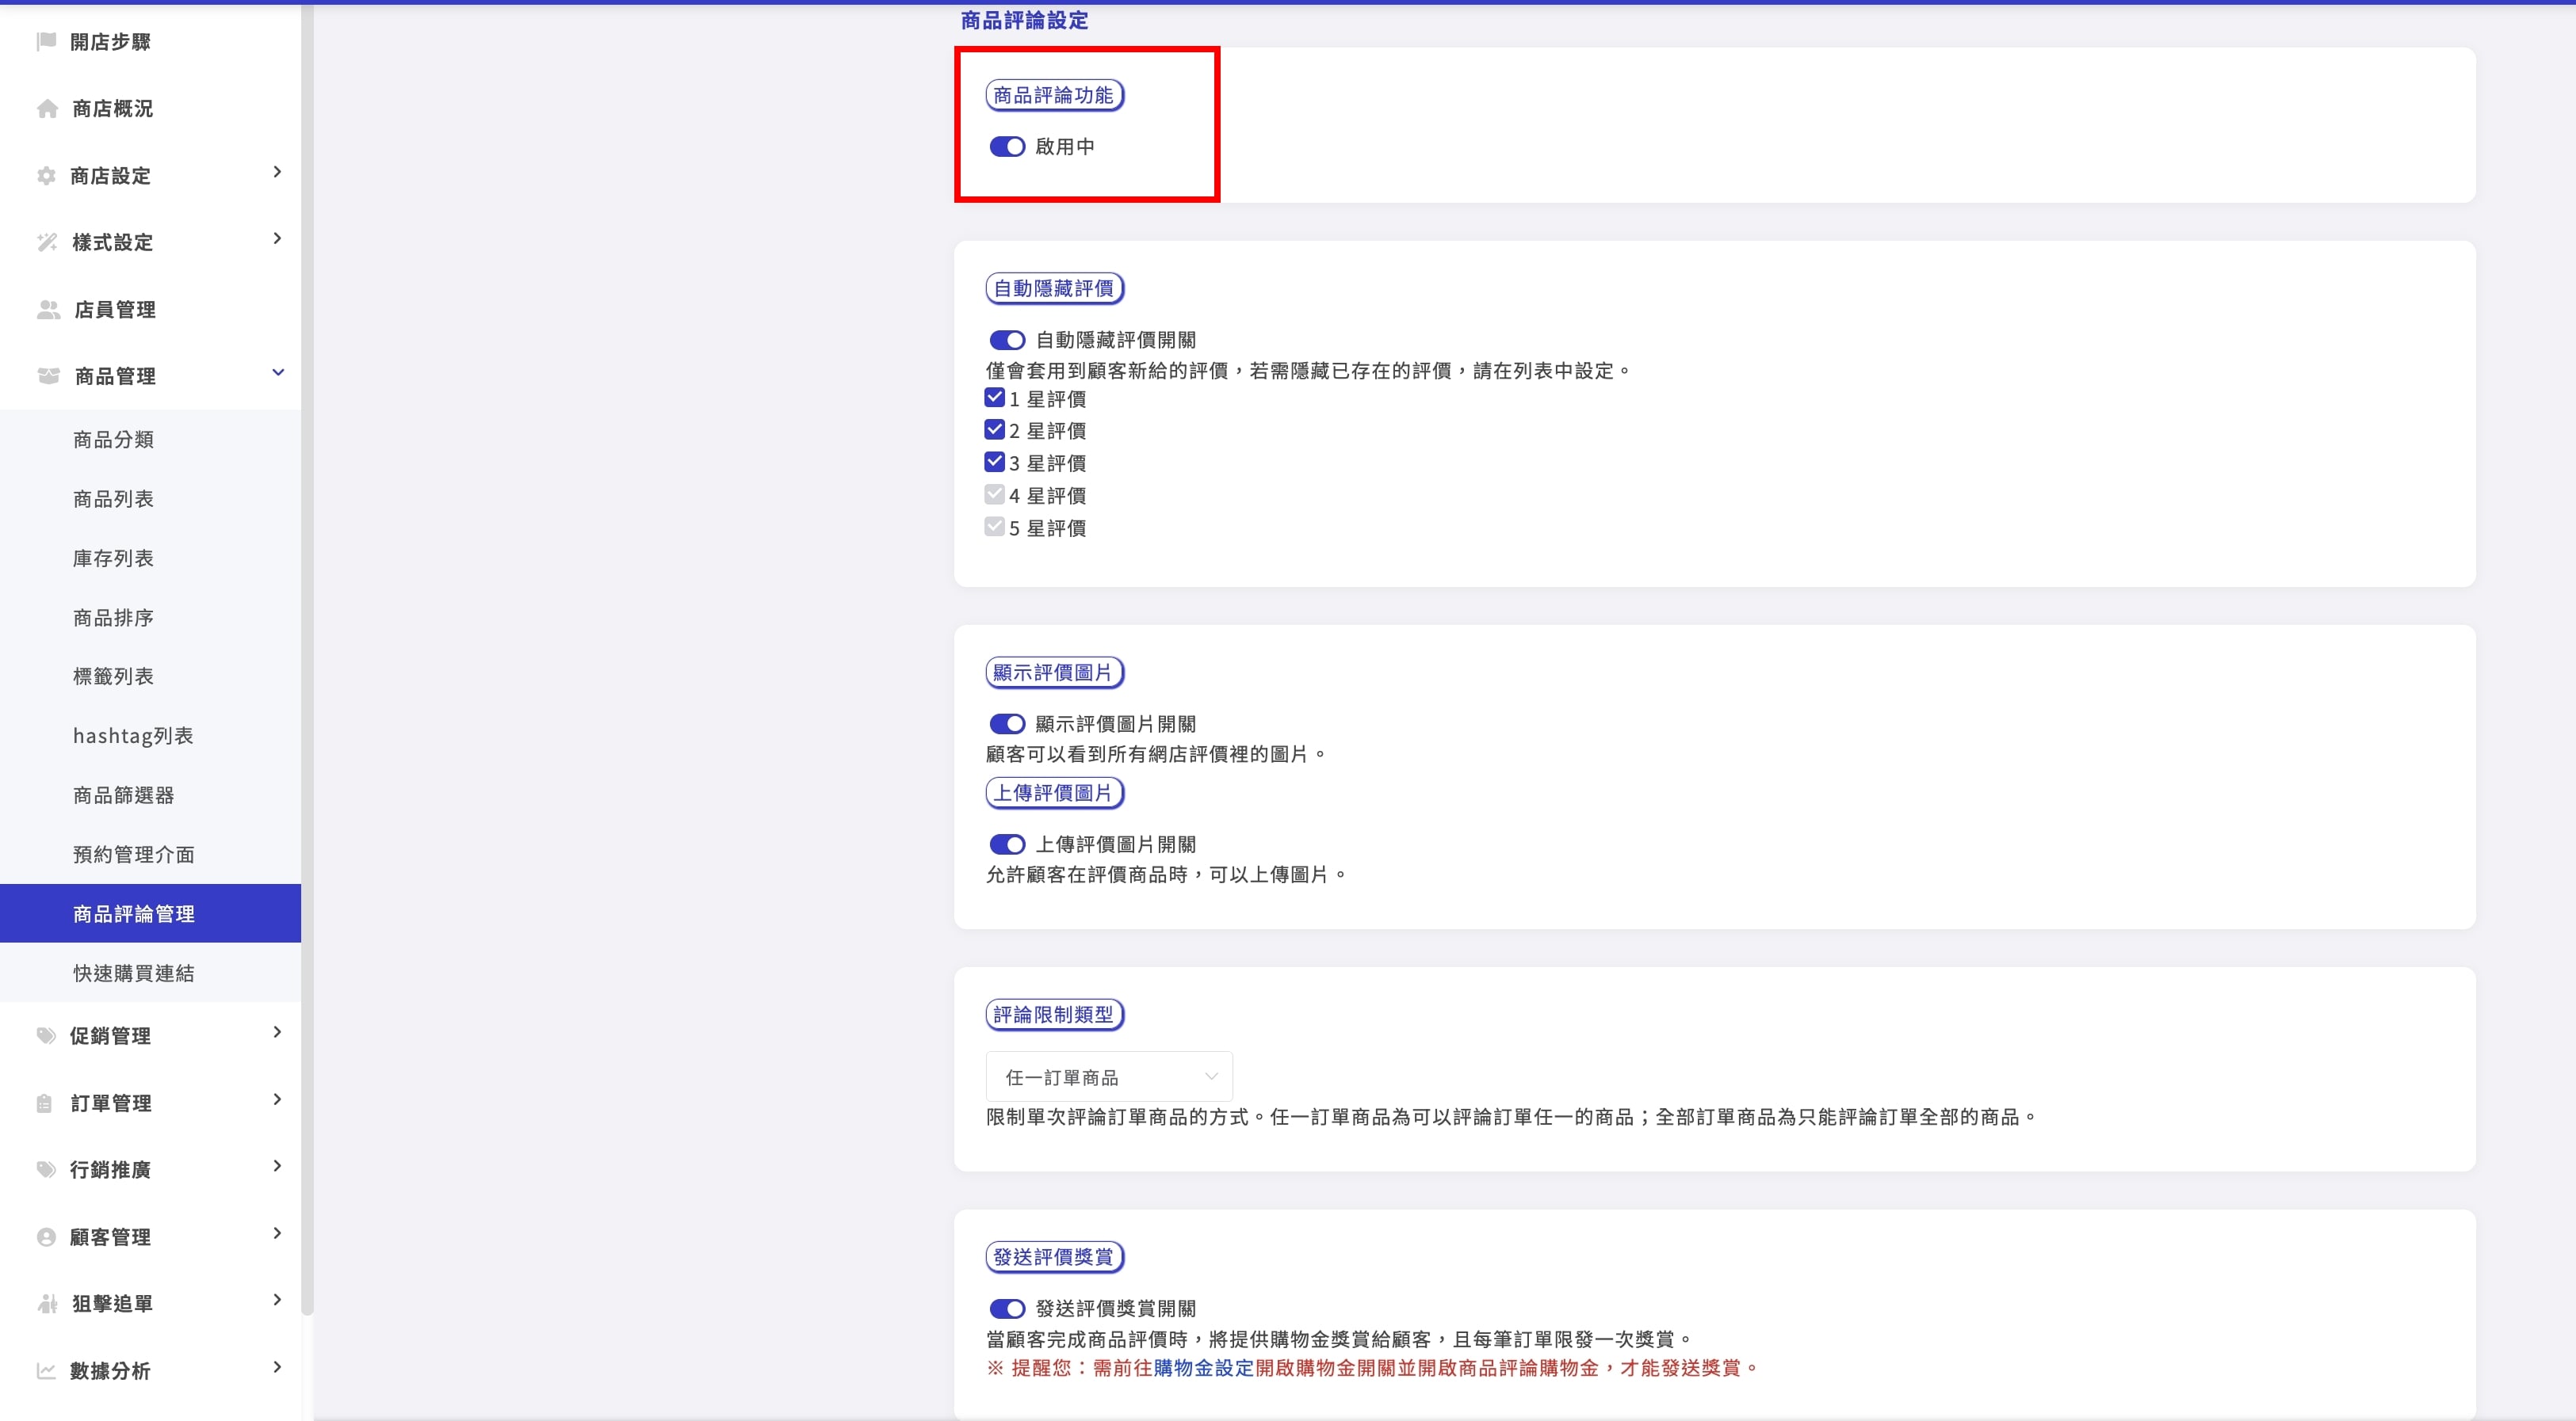The width and height of the screenshot is (2576, 1421).
Task: Open 商品分類 in the sidebar
Action: [x=150, y=440]
